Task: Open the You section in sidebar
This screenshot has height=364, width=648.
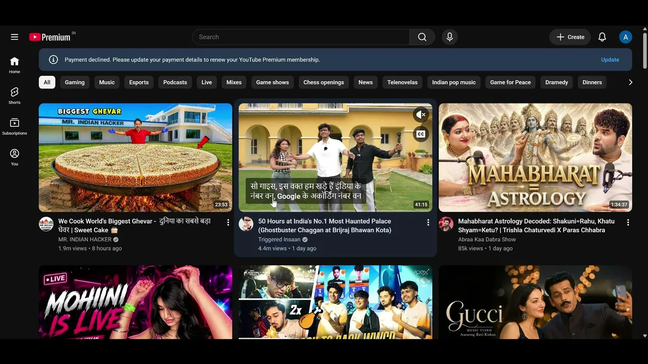Action: (15, 157)
